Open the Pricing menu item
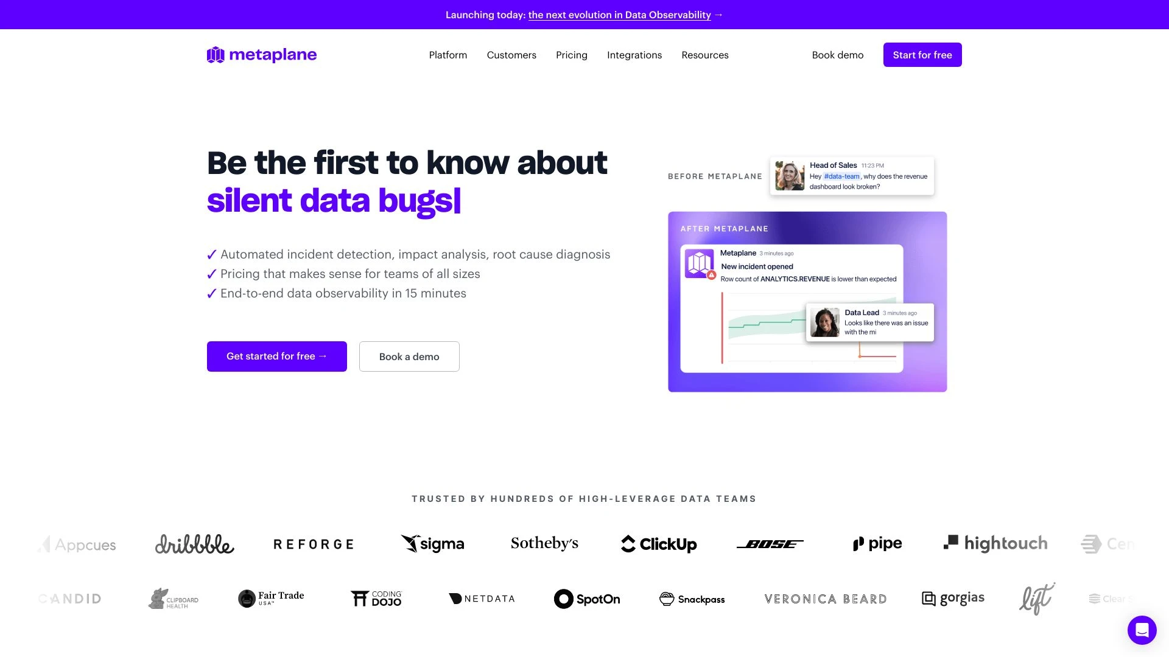This screenshot has width=1169, height=657. tap(572, 55)
